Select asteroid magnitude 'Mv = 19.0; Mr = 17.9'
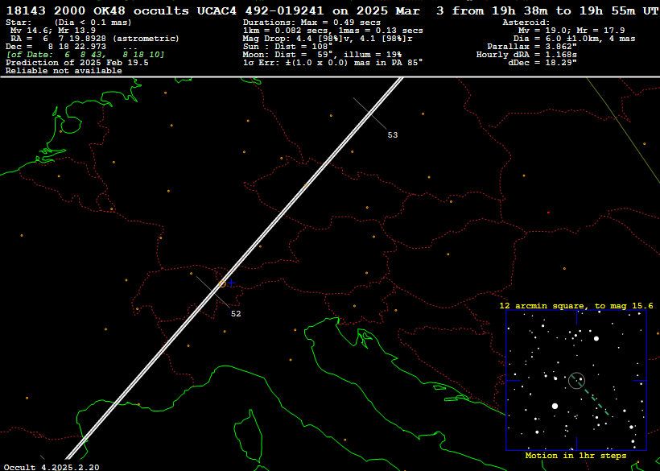This screenshot has height=471, width=660. pos(571,31)
